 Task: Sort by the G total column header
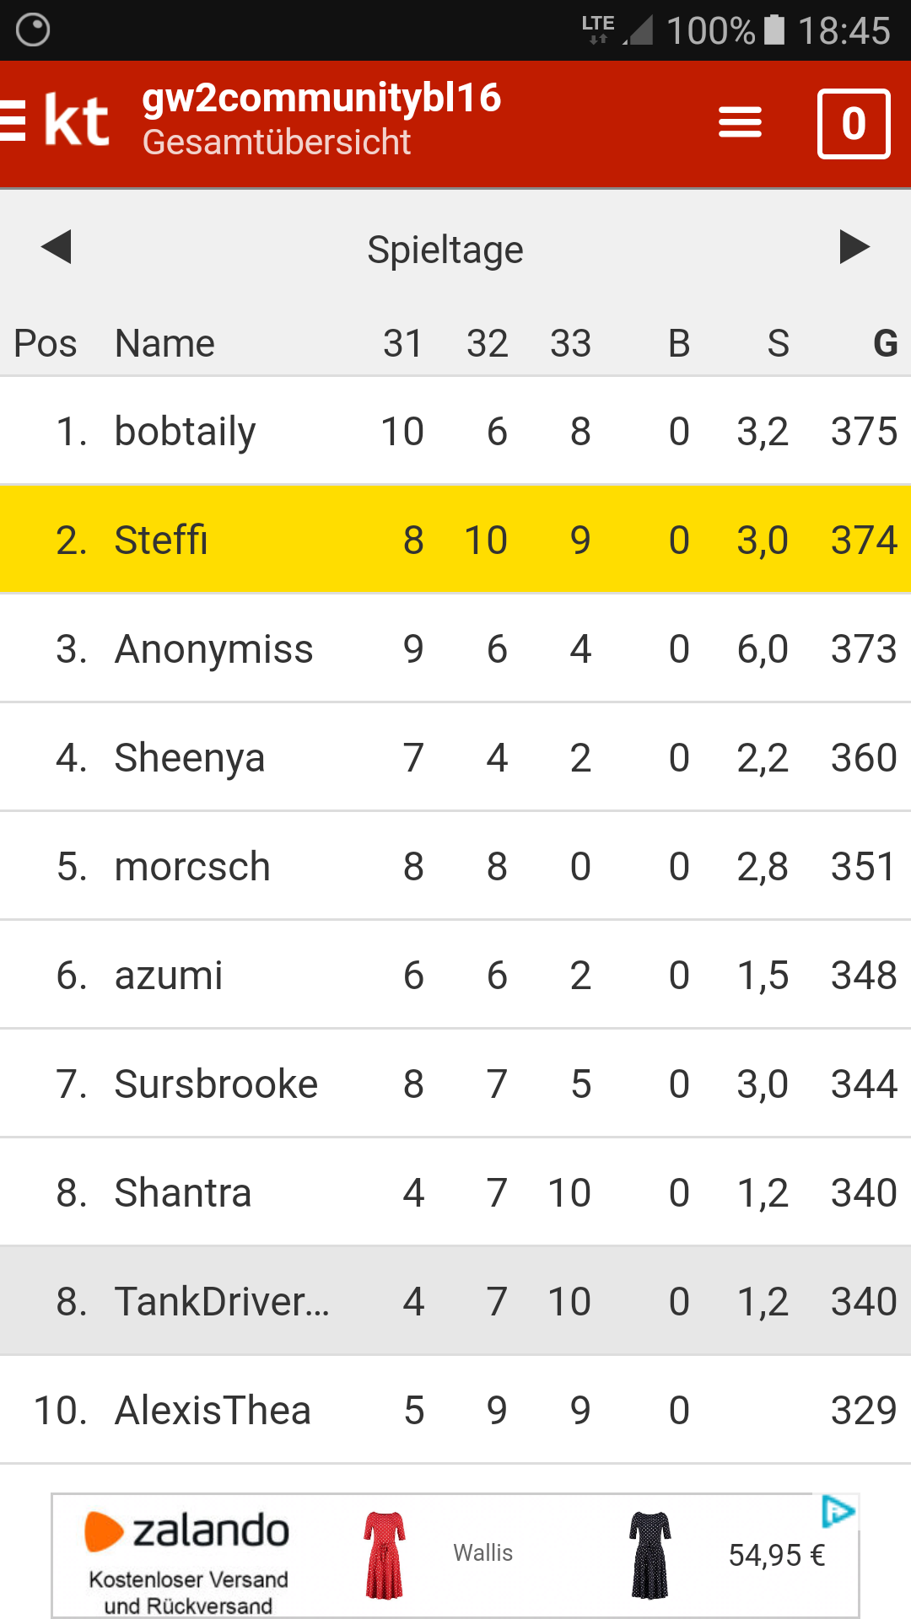[885, 344]
